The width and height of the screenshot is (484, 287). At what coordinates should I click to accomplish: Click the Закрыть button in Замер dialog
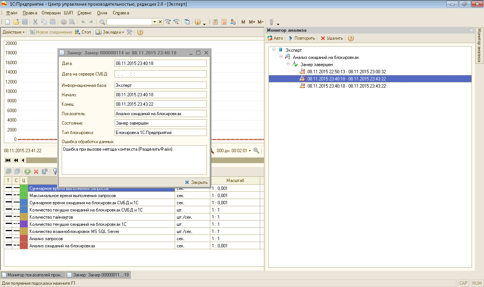pos(196,182)
